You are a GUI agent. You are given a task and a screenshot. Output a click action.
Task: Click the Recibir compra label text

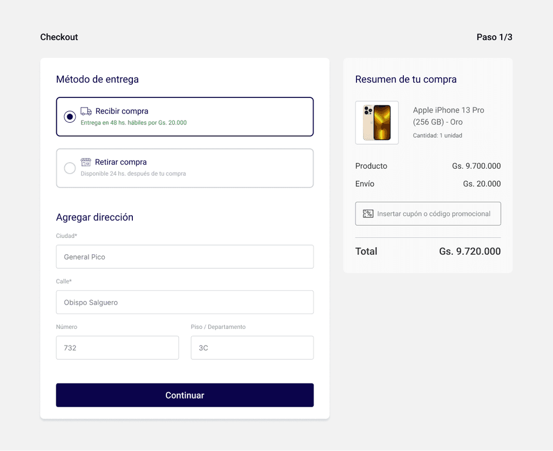coord(122,111)
